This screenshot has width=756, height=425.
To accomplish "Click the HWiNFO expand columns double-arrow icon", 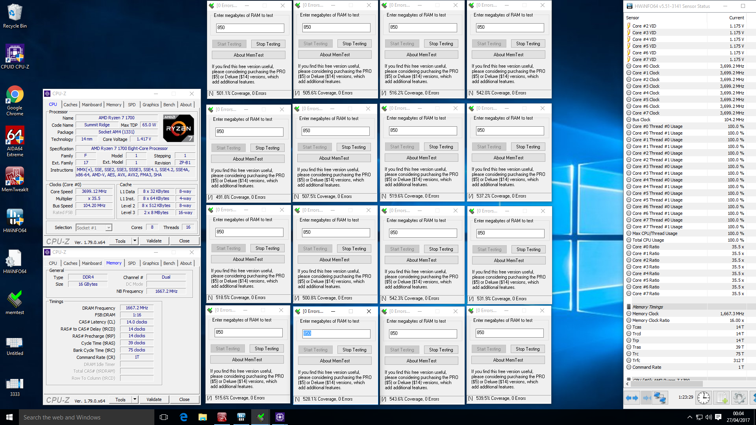I will [x=632, y=398].
